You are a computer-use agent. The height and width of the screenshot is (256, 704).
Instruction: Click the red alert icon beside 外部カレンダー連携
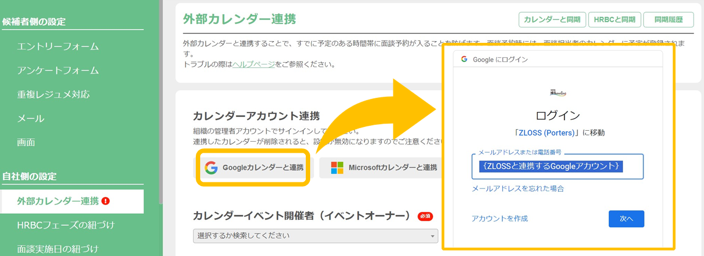coord(106,201)
